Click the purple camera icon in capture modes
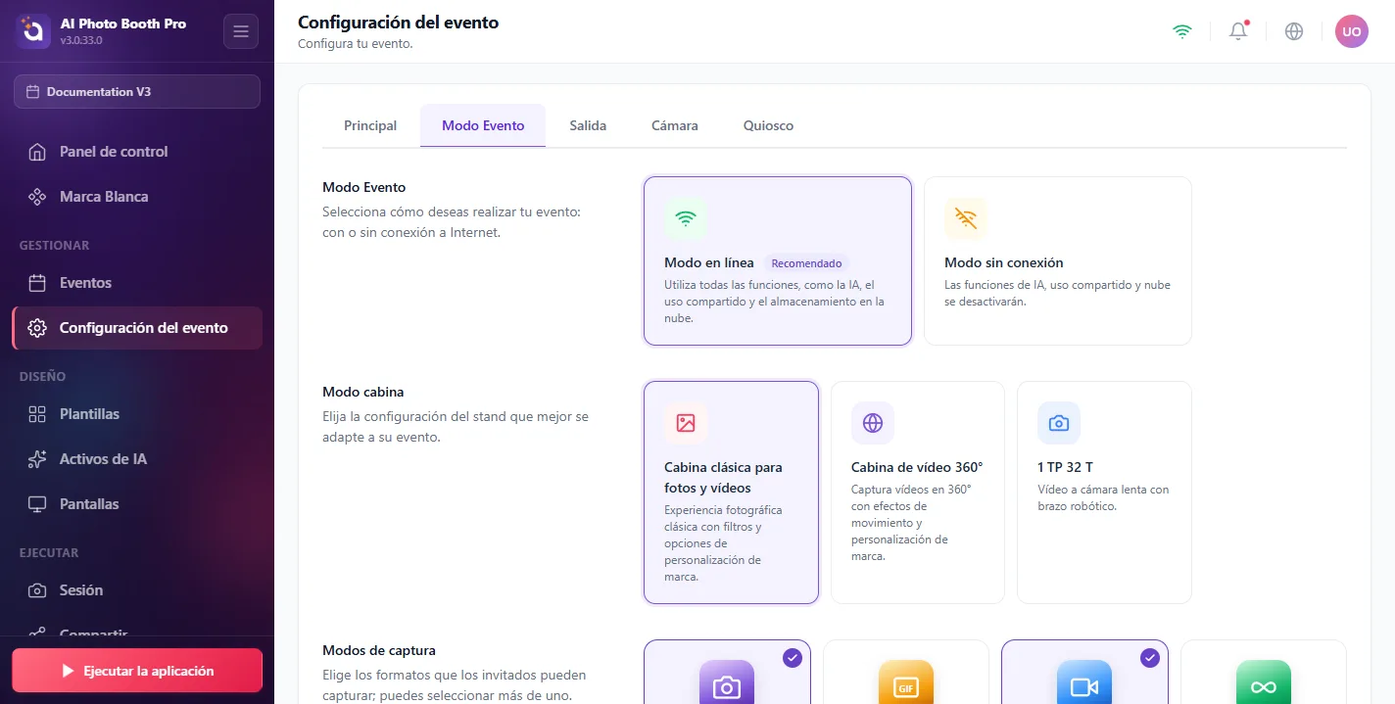 727,684
